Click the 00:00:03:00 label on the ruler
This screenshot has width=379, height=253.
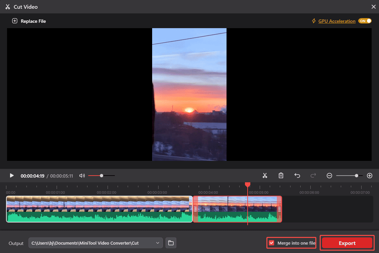point(157,193)
